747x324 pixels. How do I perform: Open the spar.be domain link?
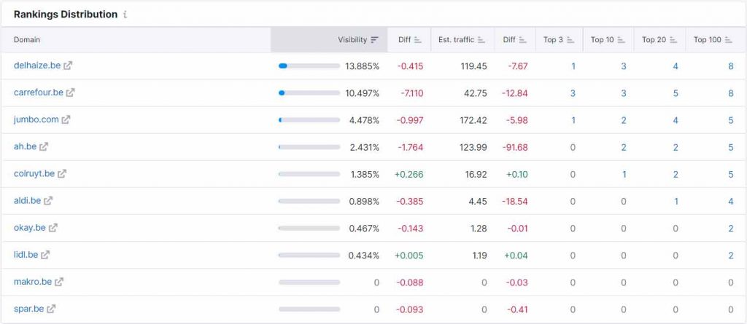coord(28,309)
